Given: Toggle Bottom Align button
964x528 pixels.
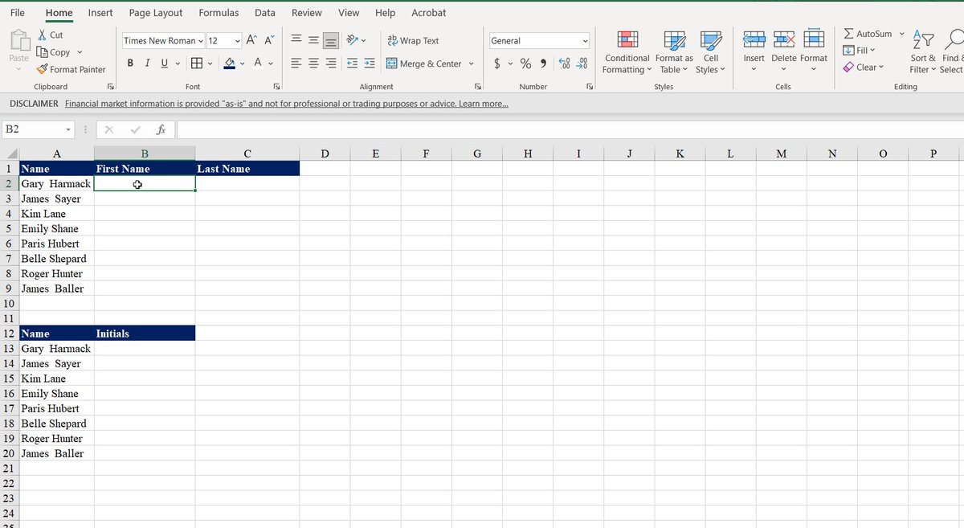Looking at the screenshot, I should point(330,40).
